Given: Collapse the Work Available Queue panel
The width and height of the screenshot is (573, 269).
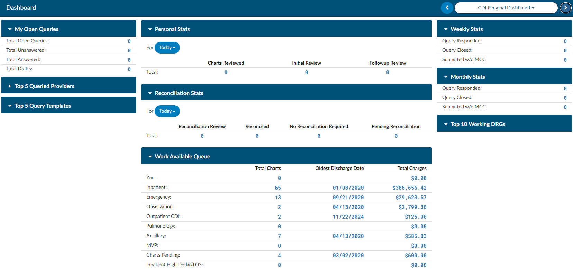Looking at the screenshot, I should 286,156.
